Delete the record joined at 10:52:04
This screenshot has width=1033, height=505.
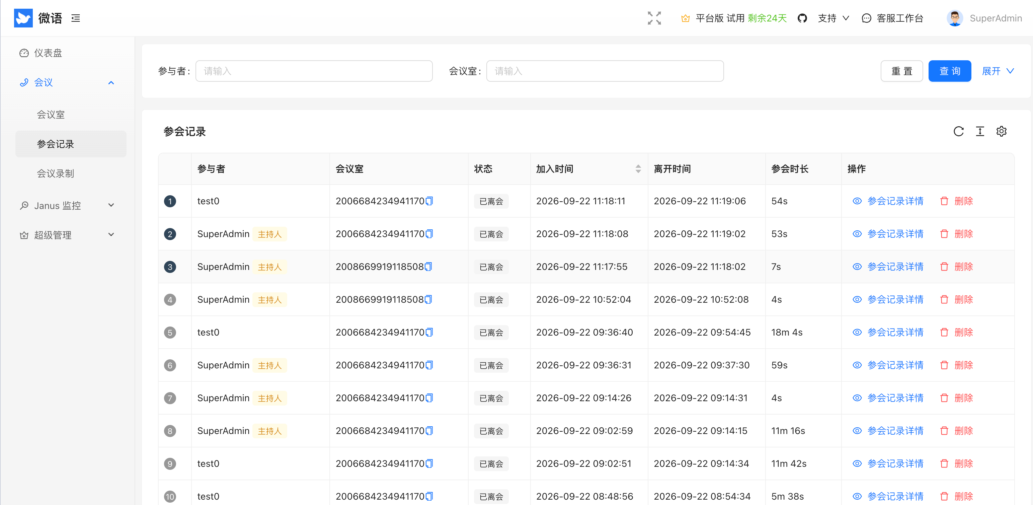click(x=956, y=300)
